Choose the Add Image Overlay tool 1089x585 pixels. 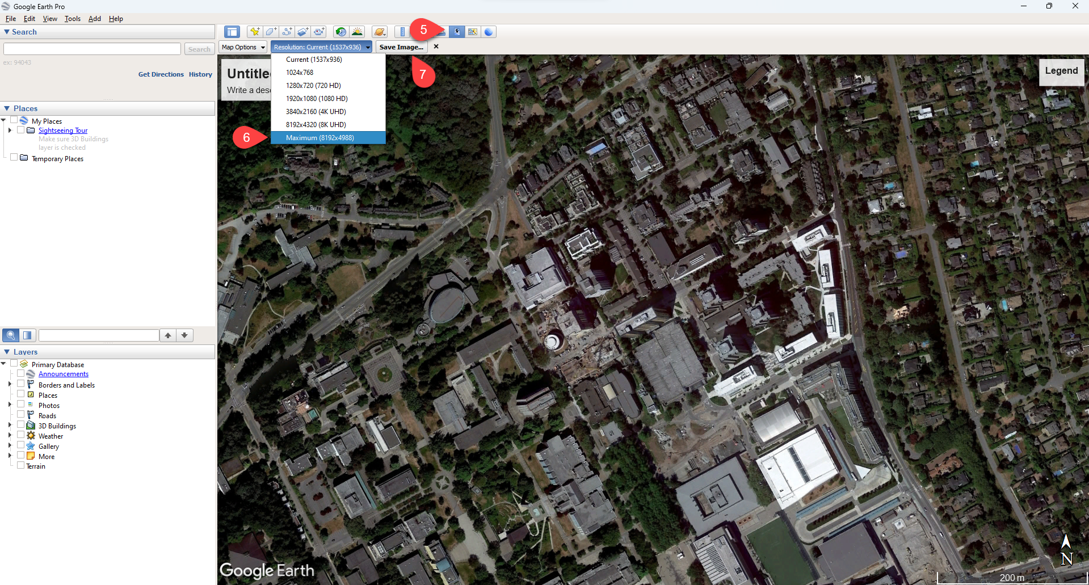(302, 32)
